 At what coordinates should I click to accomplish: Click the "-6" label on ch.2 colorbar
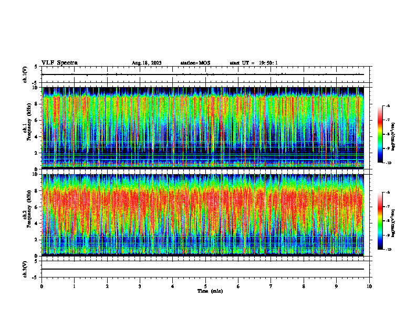pos(388,192)
